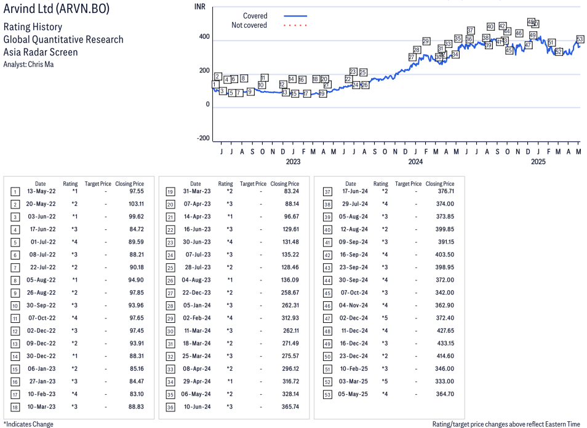Click the 258.67 closing price
The width and height of the screenshot is (587, 428).
tap(290, 293)
